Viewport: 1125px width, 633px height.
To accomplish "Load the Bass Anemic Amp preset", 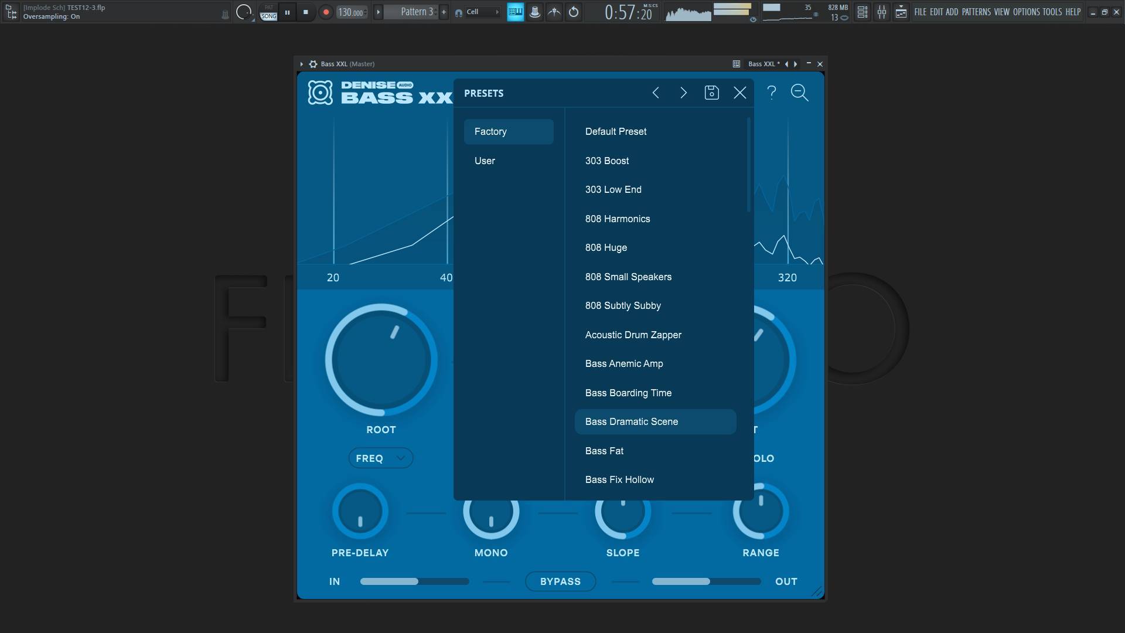I will click(655, 363).
